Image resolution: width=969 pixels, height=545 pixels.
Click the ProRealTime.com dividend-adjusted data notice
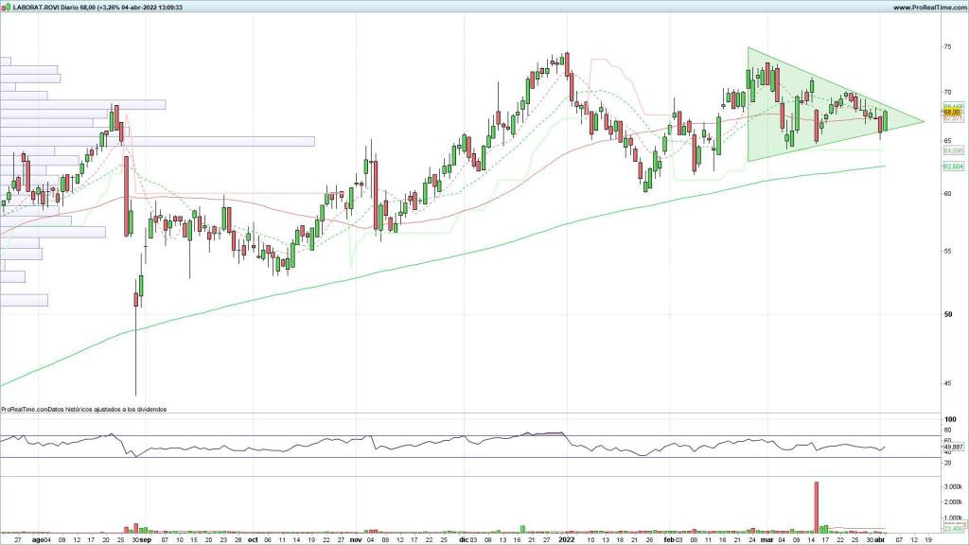click(x=83, y=410)
